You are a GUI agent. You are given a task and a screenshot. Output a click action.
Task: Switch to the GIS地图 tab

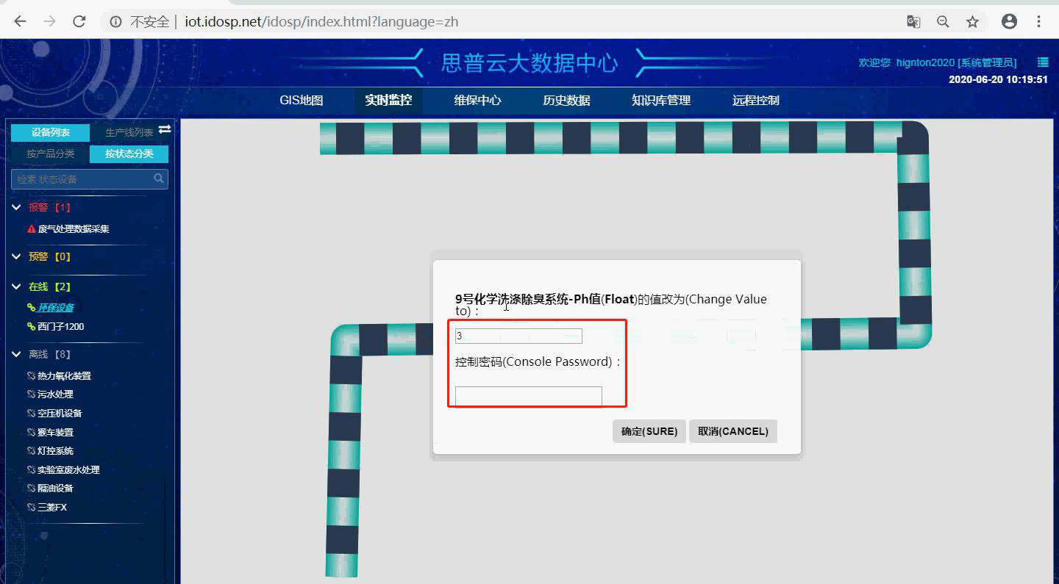(x=301, y=101)
